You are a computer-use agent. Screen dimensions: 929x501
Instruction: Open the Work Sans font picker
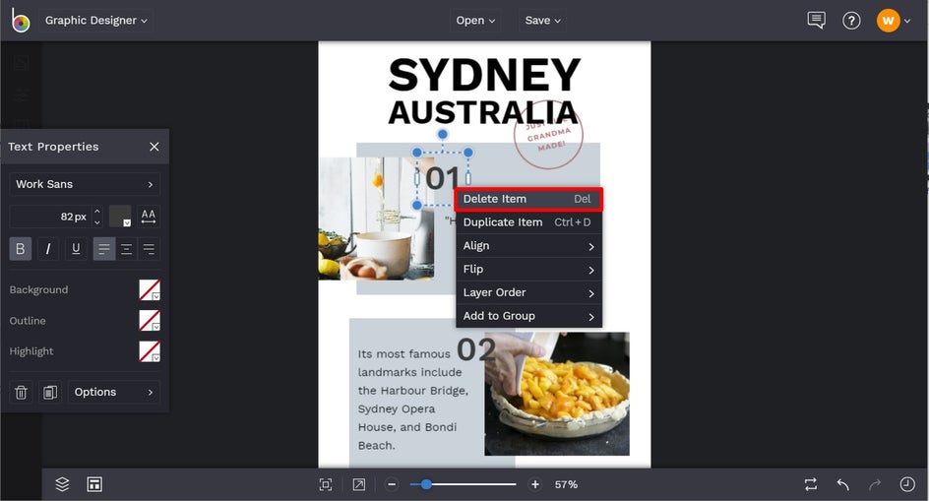(85, 184)
